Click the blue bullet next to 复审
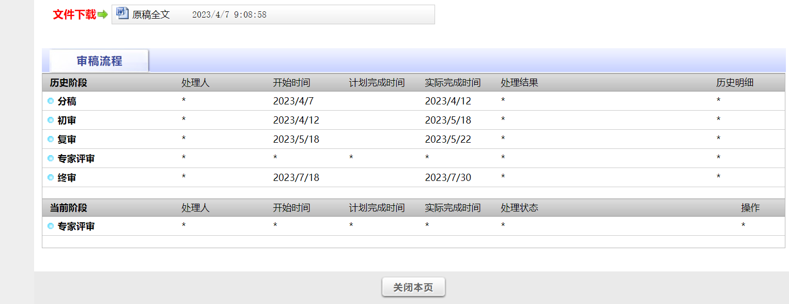 point(51,140)
